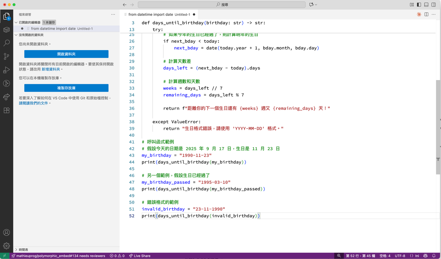Screen dimensions: 441x259
Task: Click the 1 未儲存 badge
Action: click(49, 22)
